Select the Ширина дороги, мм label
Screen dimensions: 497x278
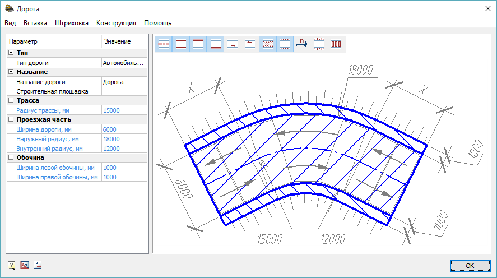pyautogui.click(x=44, y=129)
